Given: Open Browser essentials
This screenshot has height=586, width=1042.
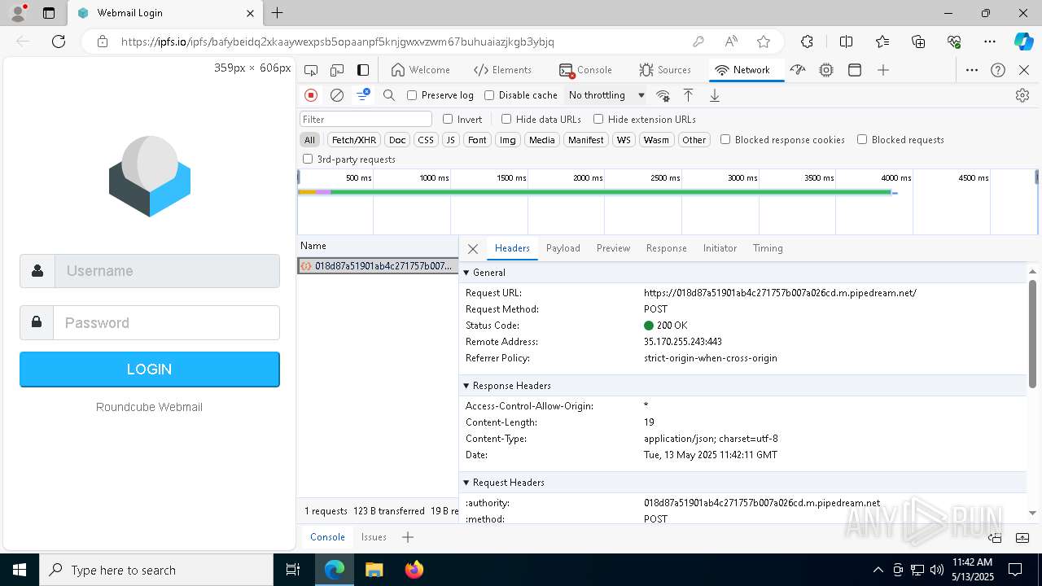Looking at the screenshot, I should click(x=954, y=42).
